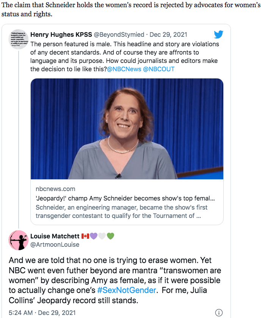The width and height of the screenshot is (265, 318).
Task: Click the green heart emoji
Action: click(110, 236)
